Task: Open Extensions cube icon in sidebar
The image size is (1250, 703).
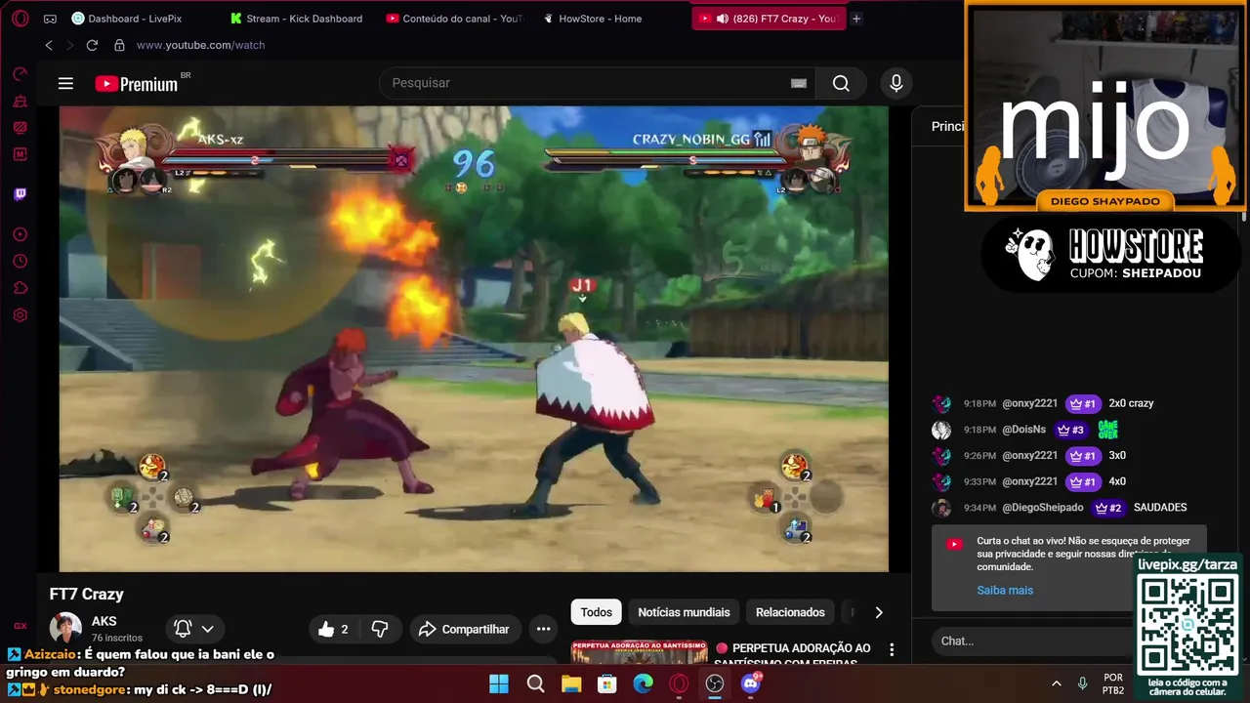Action: (20, 288)
